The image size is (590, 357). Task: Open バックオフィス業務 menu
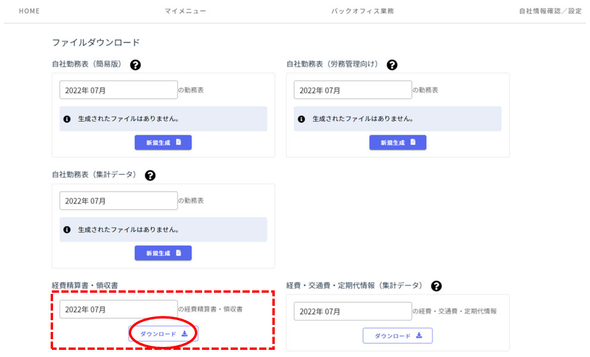[x=362, y=11]
